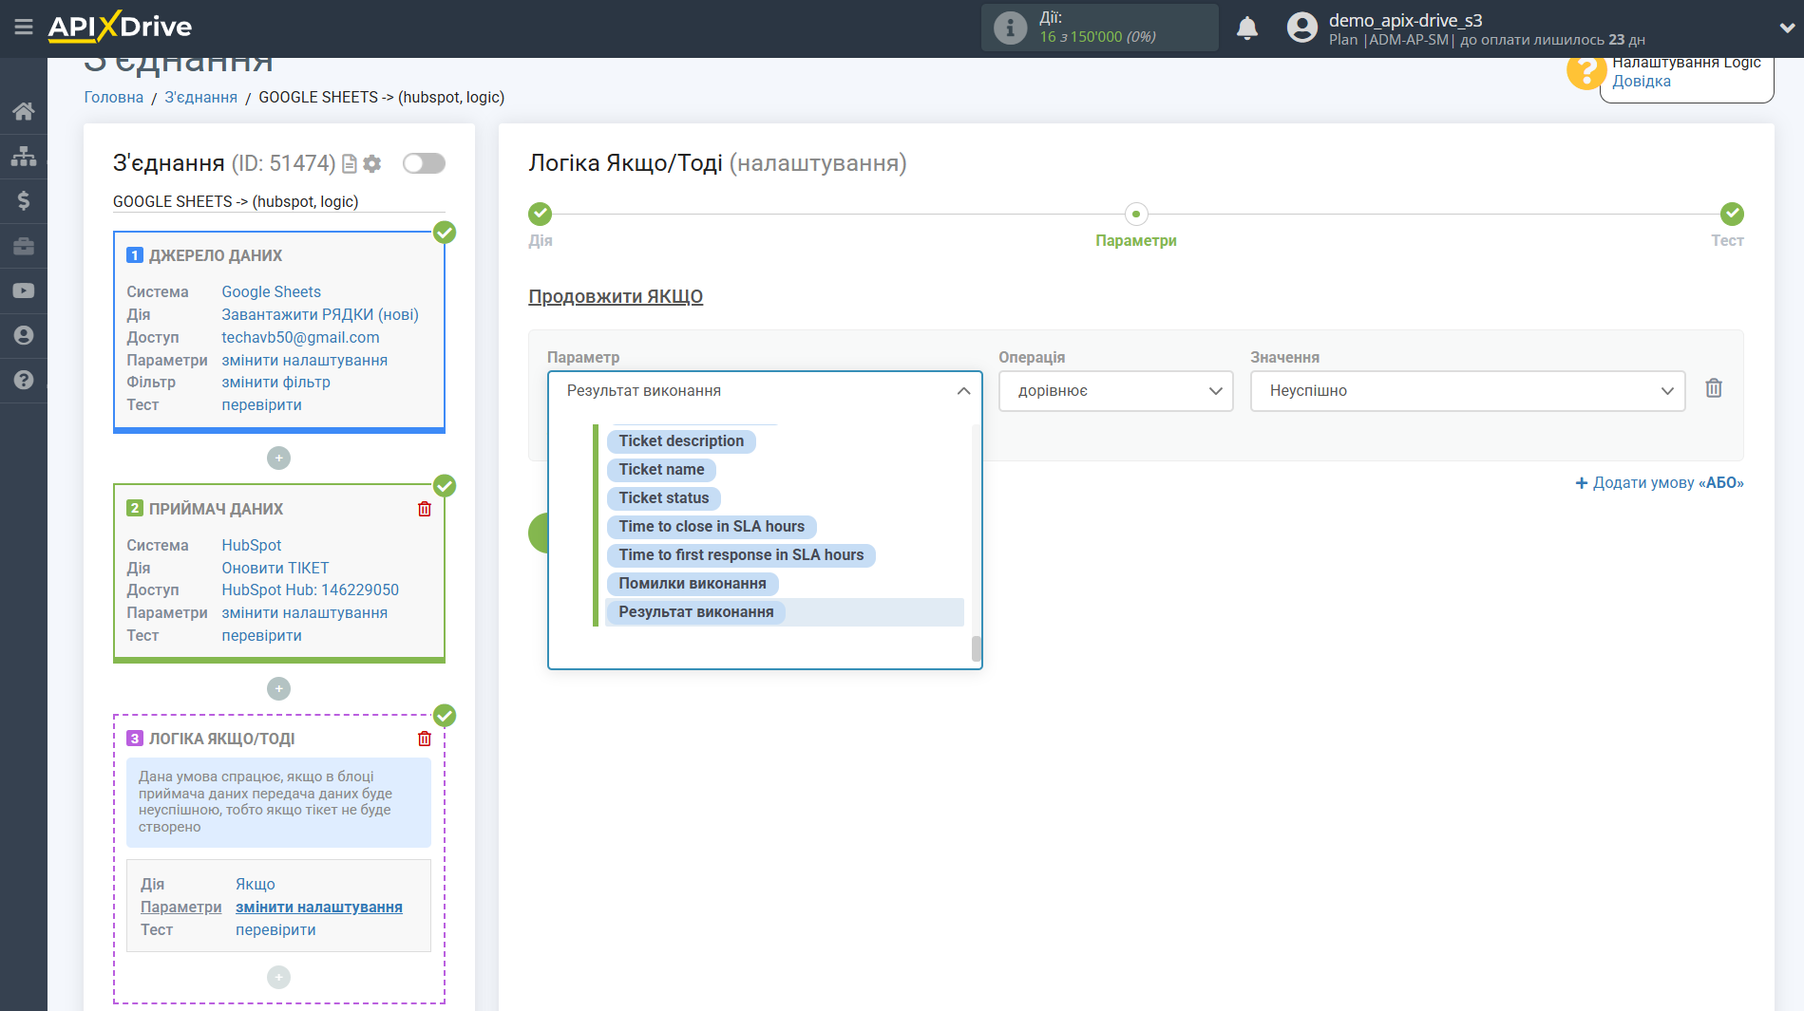Select Помилки виконання option
The image size is (1804, 1011).
click(x=693, y=584)
